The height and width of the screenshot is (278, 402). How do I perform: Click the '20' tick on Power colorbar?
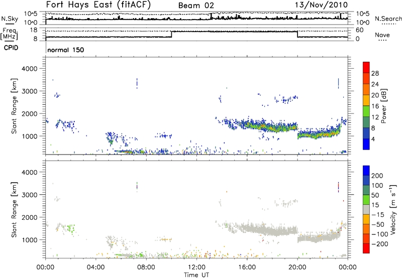[x=375, y=95]
